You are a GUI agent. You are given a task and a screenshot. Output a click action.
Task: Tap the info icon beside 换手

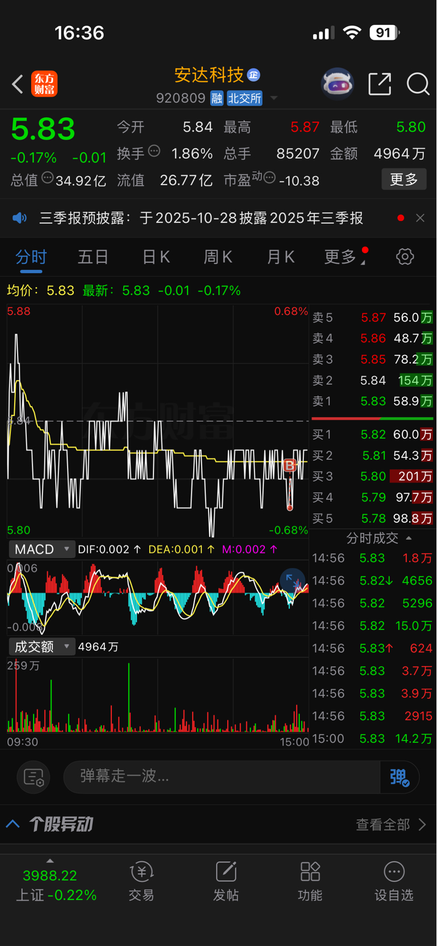154,151
